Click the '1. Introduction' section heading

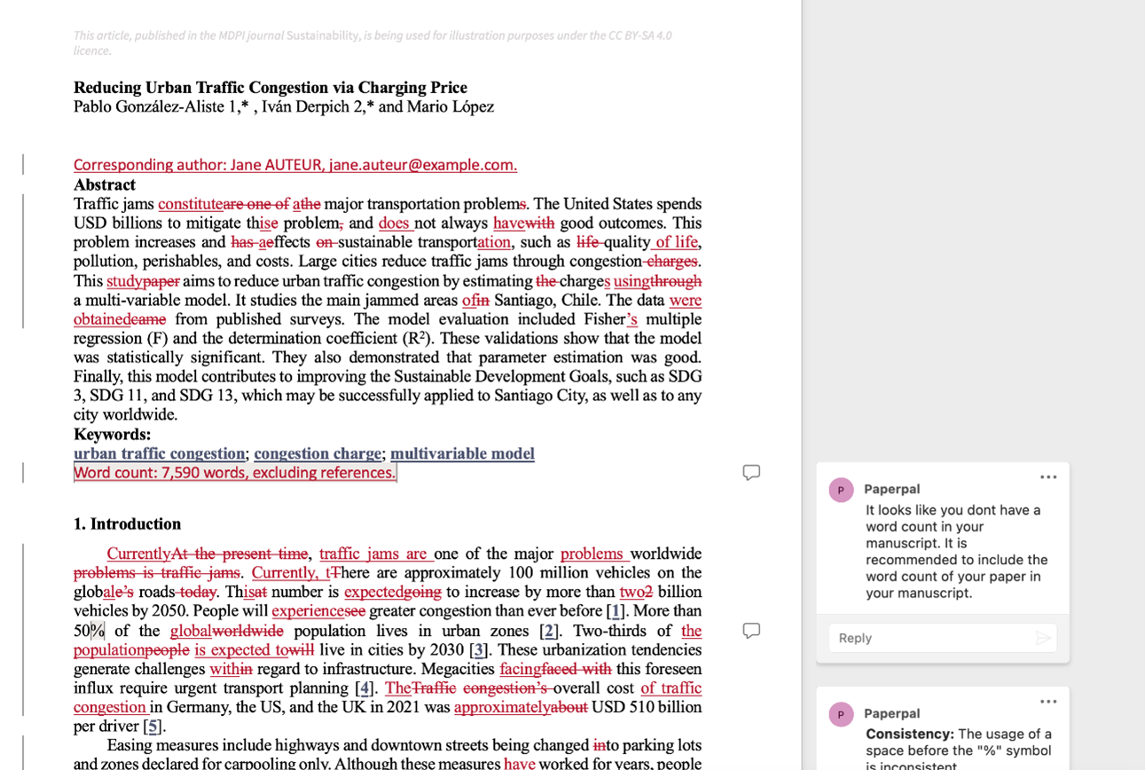tap(127, 523)
